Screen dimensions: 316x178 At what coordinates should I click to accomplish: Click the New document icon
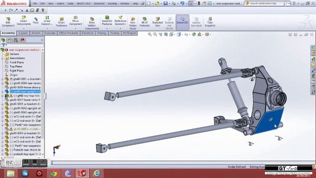coord(149,3)
